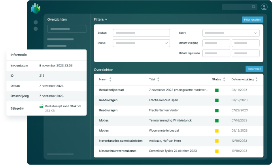
Task: Click green status of Fractie Ronduit Open
Action: 217,101
